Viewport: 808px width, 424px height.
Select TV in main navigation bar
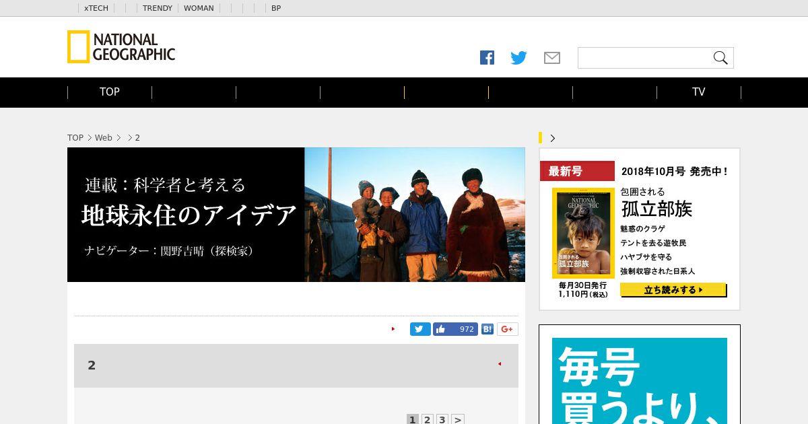(x=699, y=92)
